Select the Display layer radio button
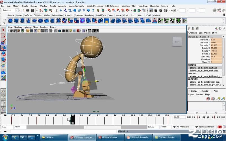The image size is (226, 141). tap(189, 91)
